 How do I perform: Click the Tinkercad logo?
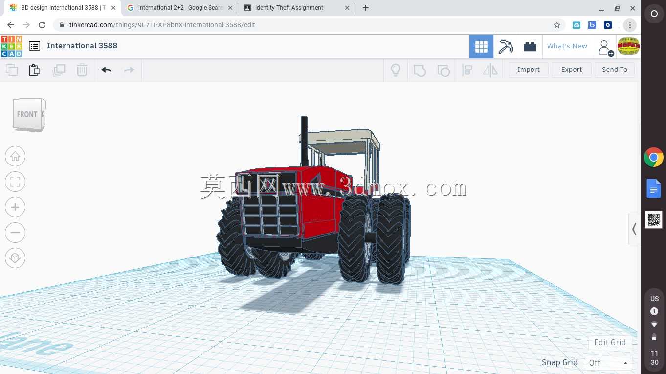(x=12, y=46)
